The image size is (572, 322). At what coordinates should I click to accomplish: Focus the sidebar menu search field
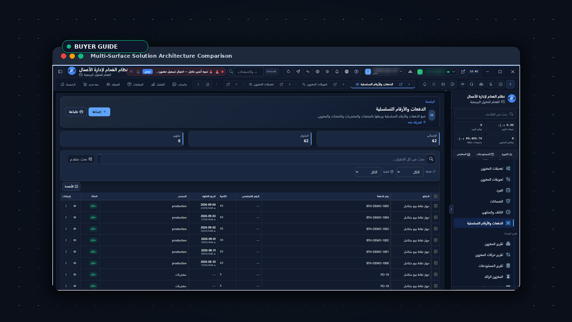tap(485, 114)
